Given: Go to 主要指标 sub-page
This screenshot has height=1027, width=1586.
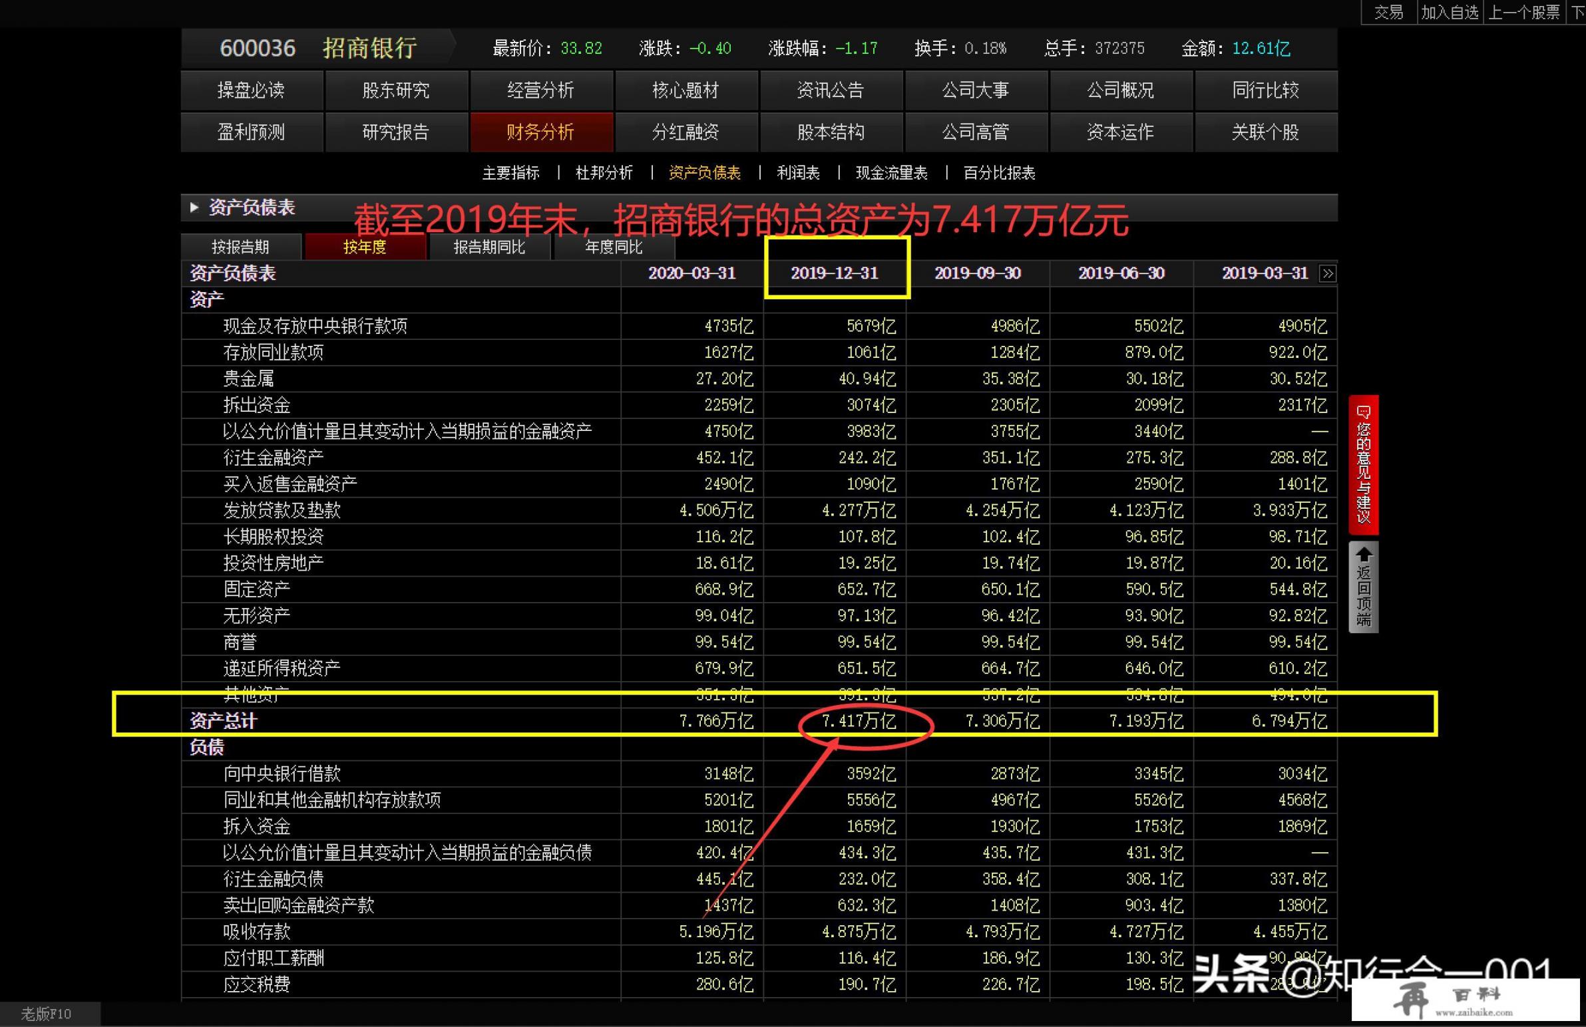Looking at the screenshot, I should pos(510,173).
